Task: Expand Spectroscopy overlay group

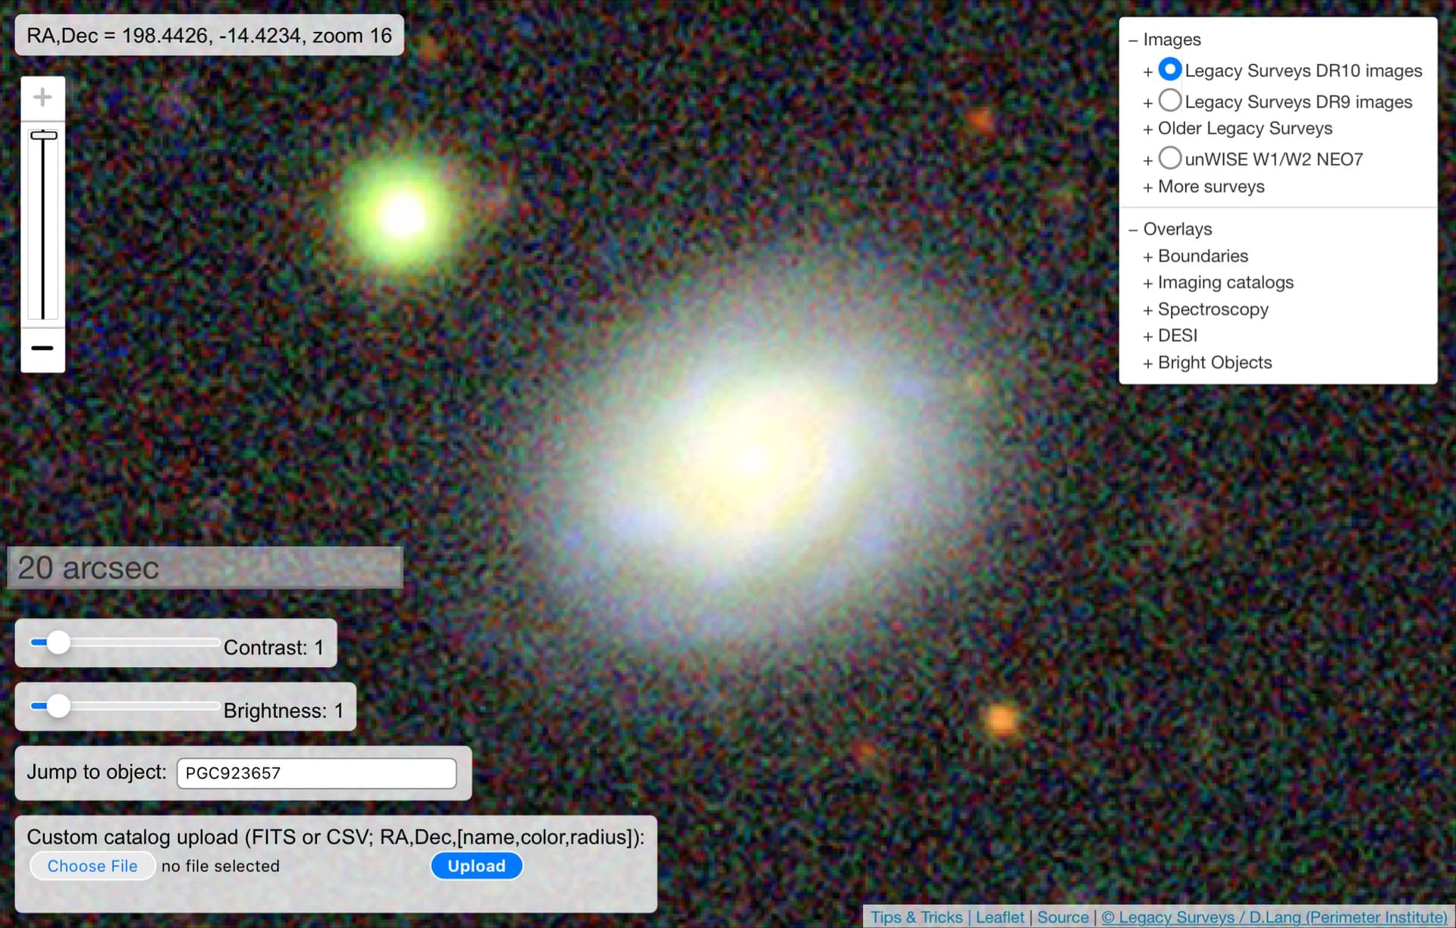Action: 1212,309
